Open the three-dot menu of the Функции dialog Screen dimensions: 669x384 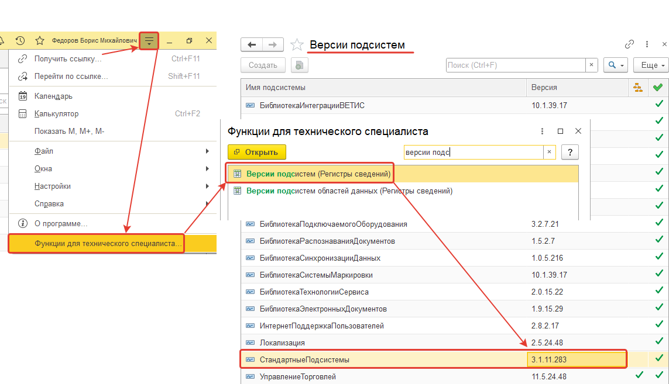(x=543, y=132)
